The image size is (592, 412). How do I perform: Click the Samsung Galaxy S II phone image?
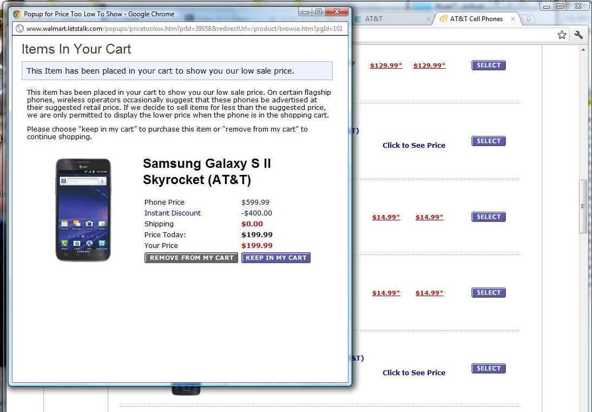click(x=83, y=210)
